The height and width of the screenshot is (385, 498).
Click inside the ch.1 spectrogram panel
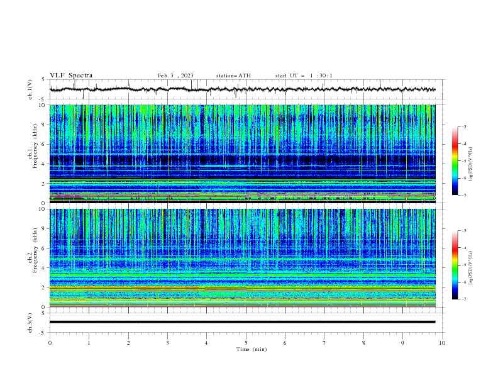[243, 153]
